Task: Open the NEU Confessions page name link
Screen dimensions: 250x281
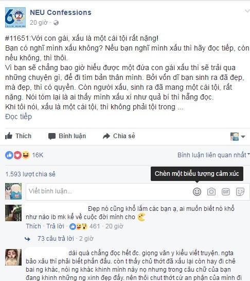Action: [61, 12]
